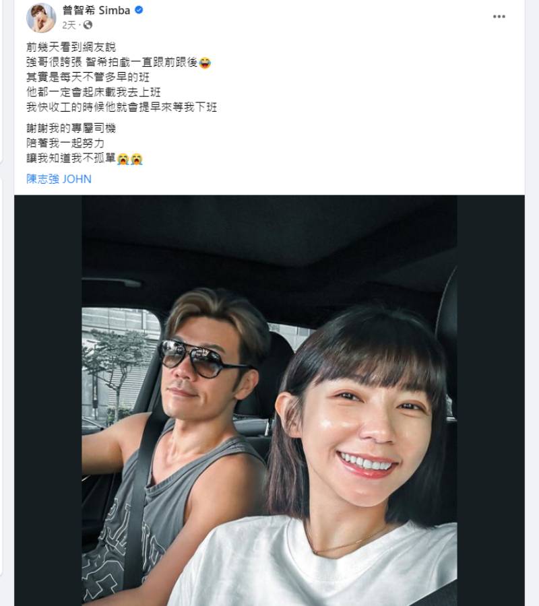
Task: Click the photo's right black letterbox bar
Action: [x=490, y=401]
